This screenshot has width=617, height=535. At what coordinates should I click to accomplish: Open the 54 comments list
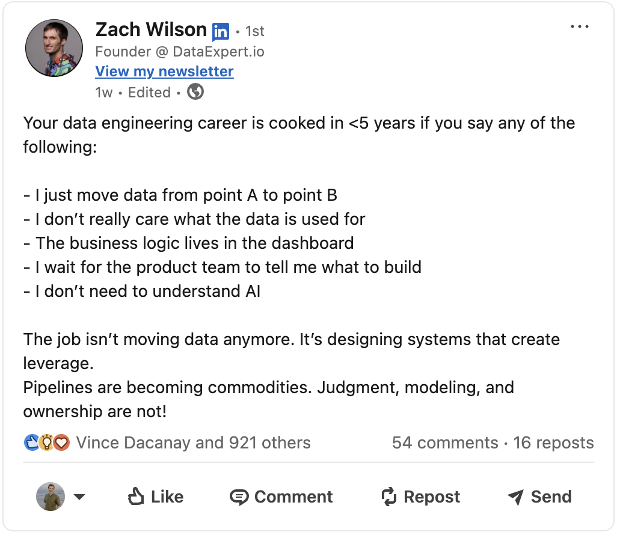[x=445, y=442]
